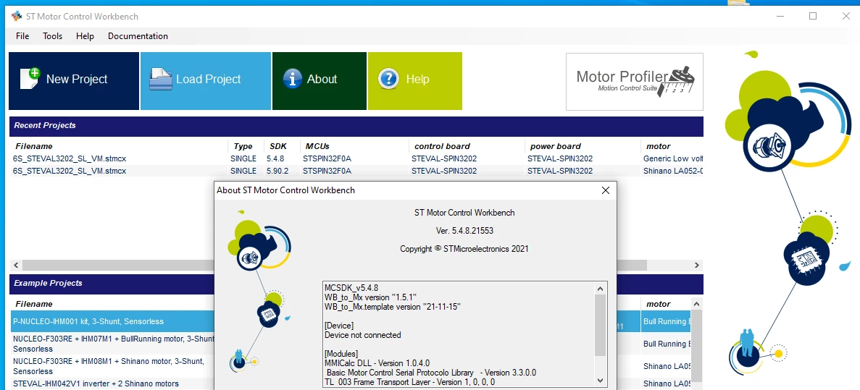
Task: Click the blue info icon on About
Action: [x=292, y=79]
